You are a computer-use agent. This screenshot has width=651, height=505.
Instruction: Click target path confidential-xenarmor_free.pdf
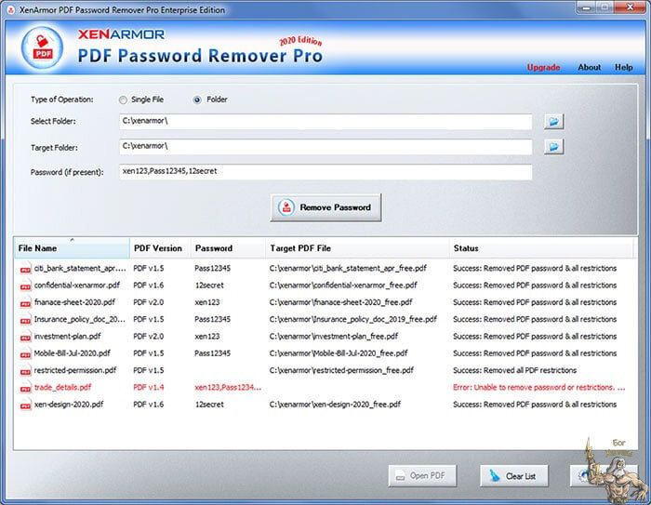343,286
